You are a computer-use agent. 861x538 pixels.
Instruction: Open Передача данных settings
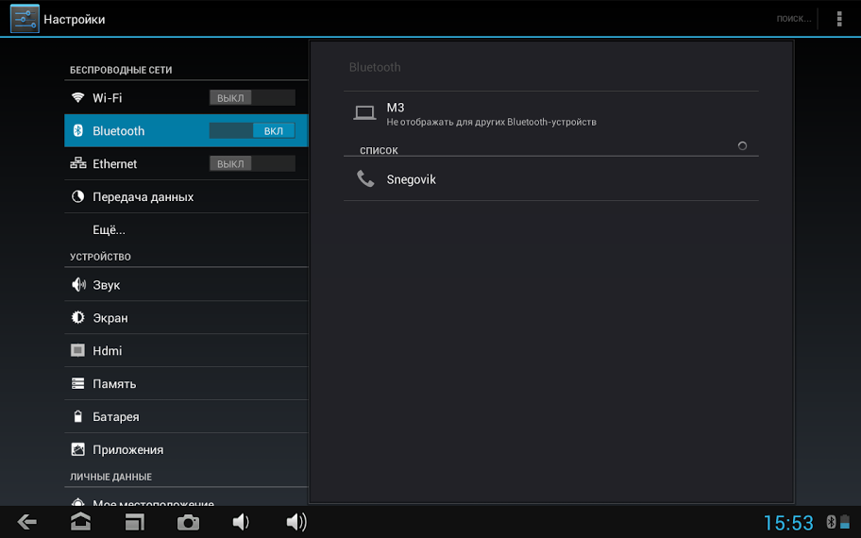[186, 196]
